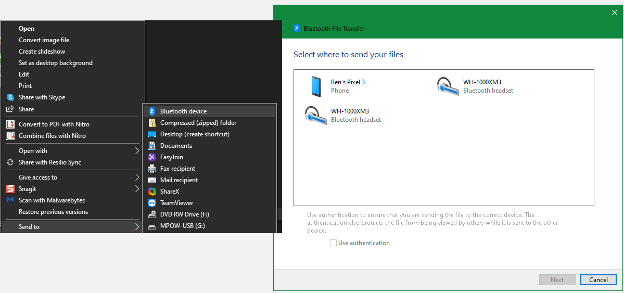624x293 pixels.
Task: Click the share arrow icon beside Share
Action: (x=10, y=109)
